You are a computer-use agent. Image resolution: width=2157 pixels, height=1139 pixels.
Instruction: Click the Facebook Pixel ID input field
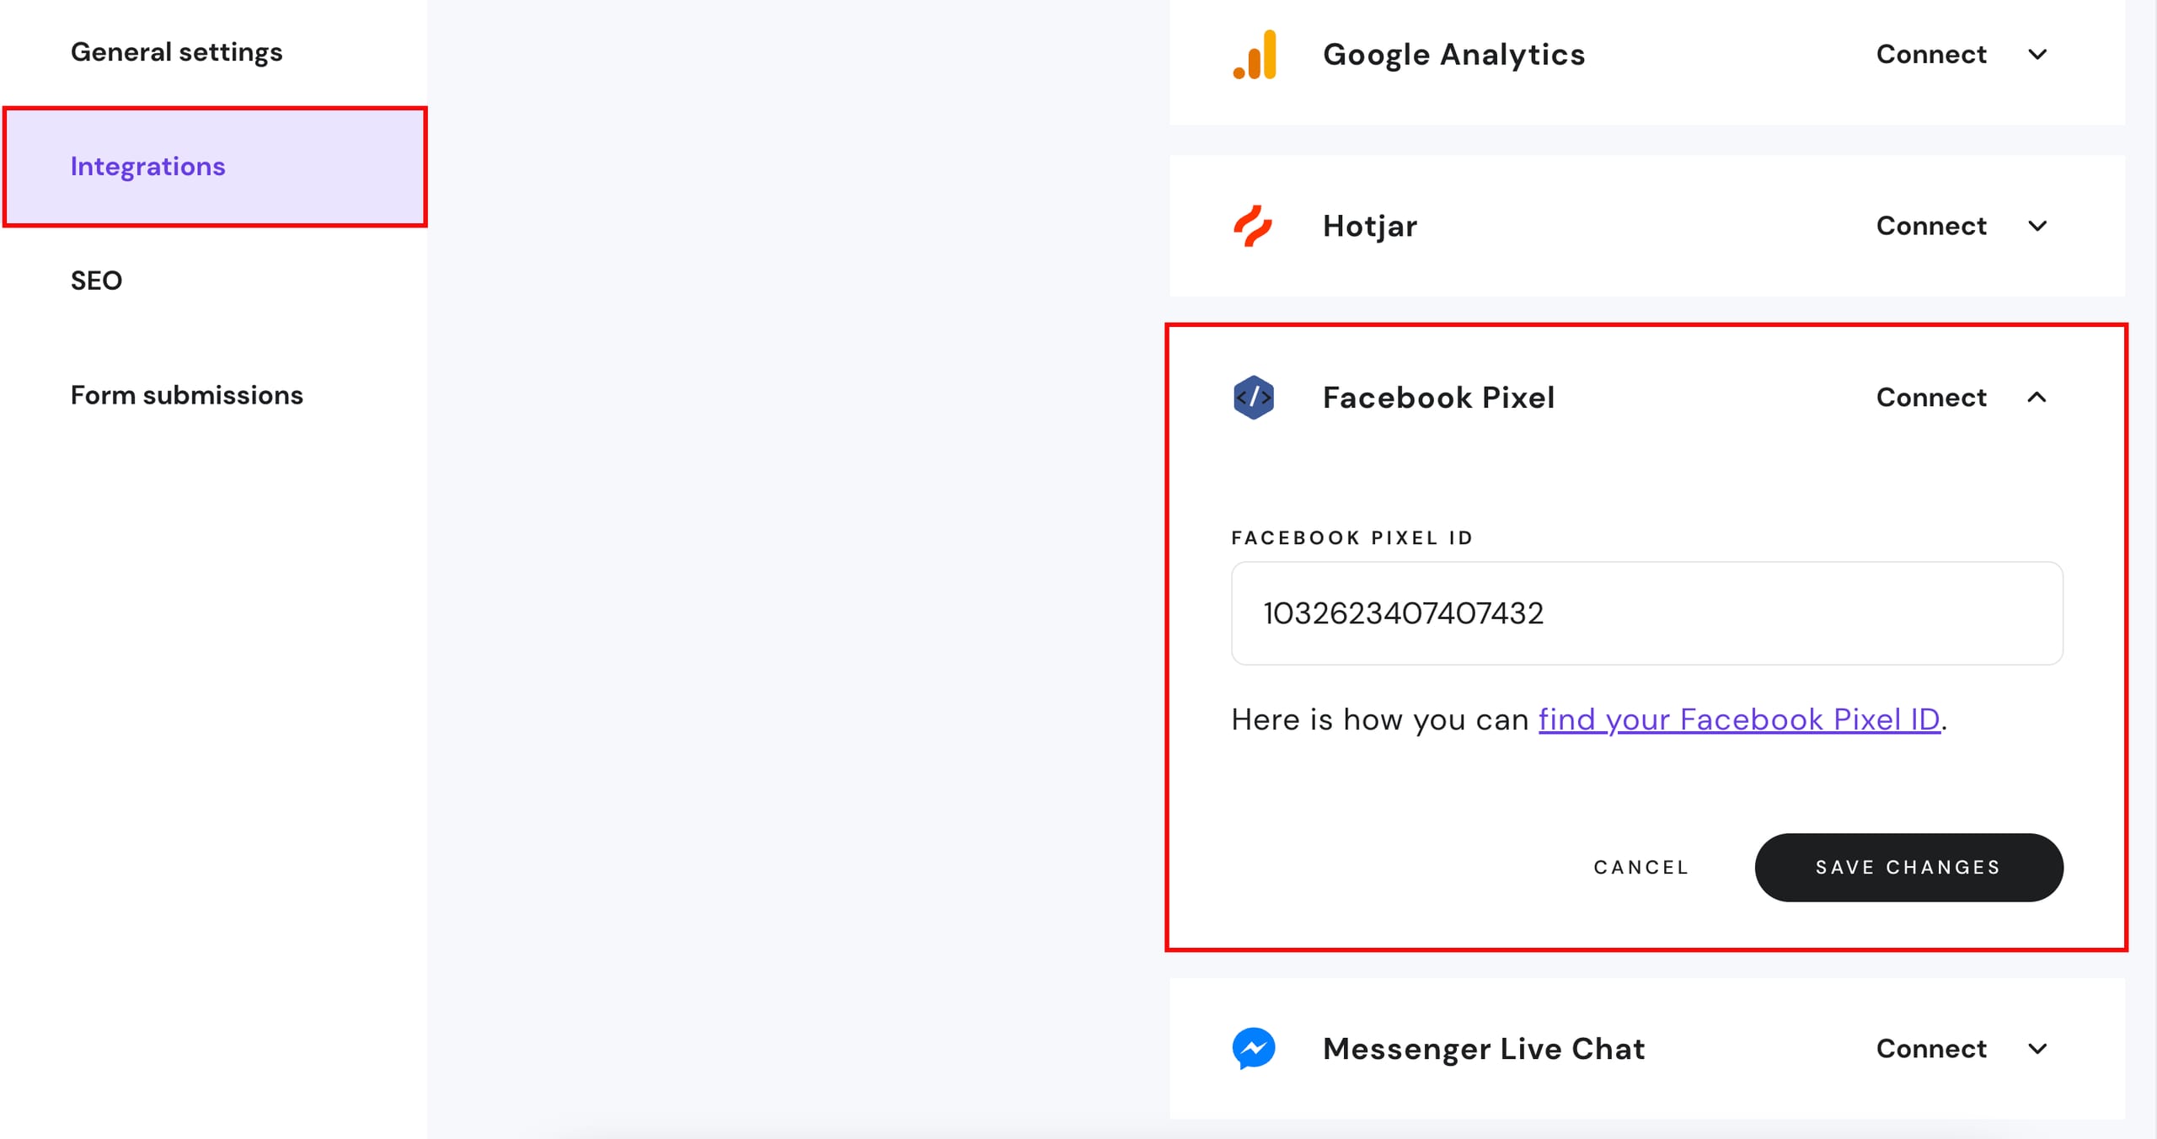(1646, 613)
